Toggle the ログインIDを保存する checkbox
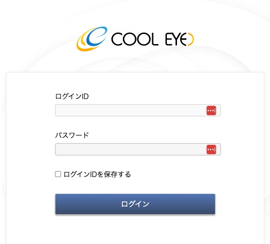Viewport: 270px width, 244px height. pyautogui.click(x=58, y=174)
